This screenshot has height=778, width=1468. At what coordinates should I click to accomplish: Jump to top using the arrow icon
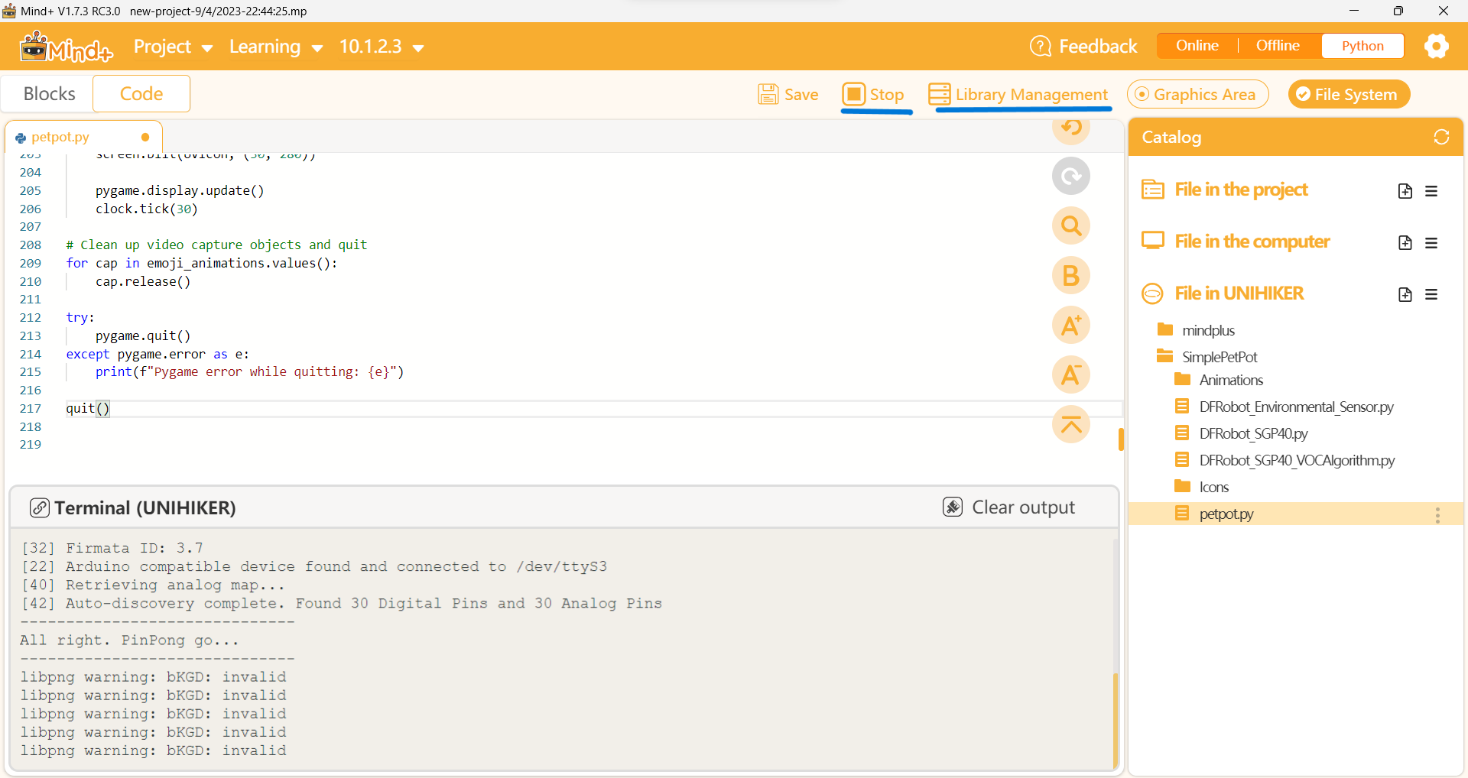point(1070,425)
